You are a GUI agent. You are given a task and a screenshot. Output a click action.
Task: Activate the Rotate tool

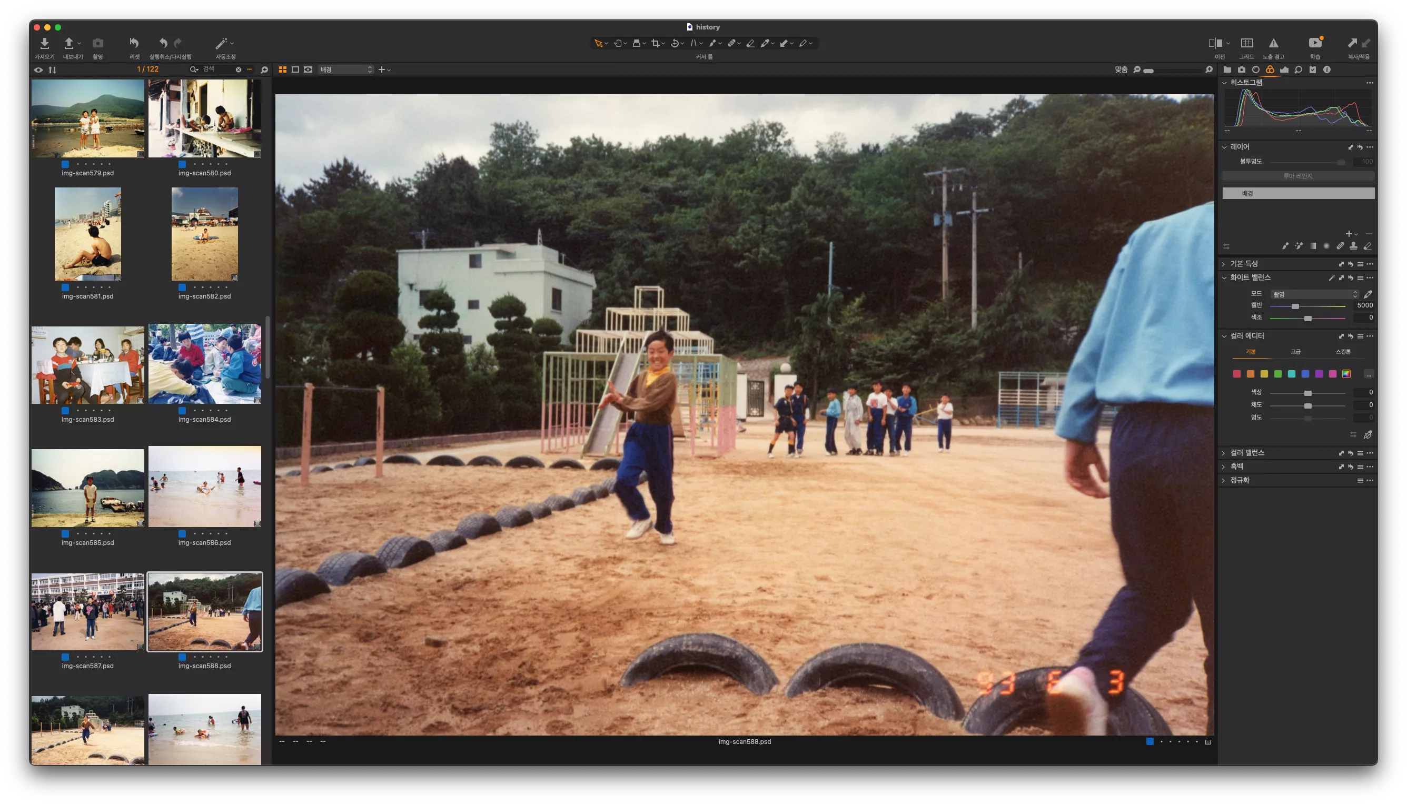click(x=675, y=44)
